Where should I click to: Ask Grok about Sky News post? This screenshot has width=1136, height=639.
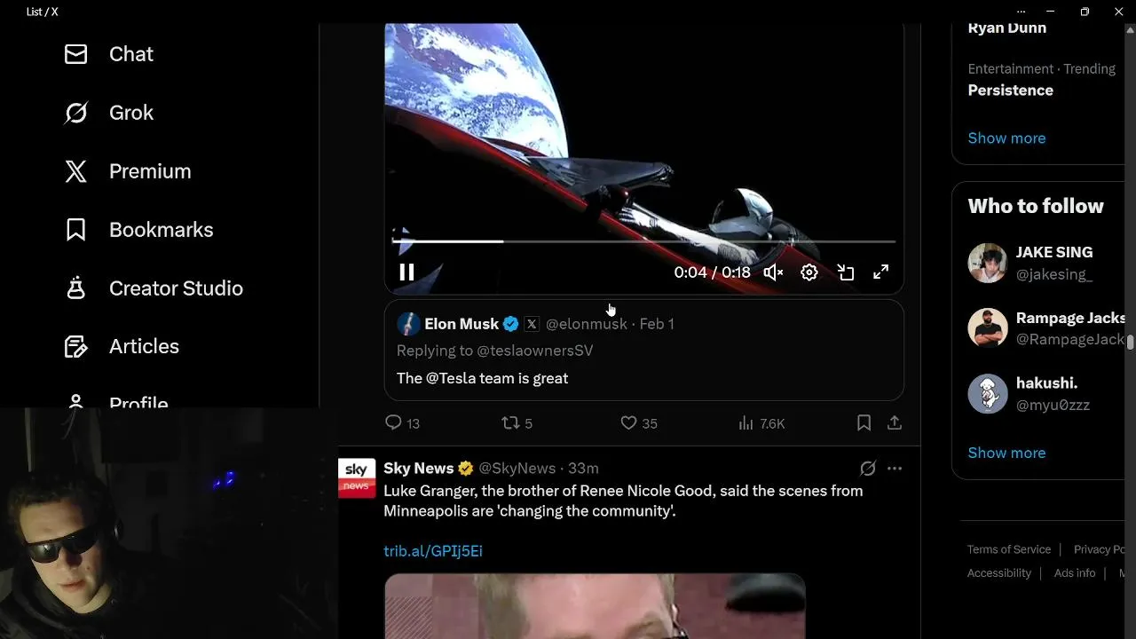click(x=868, y=468)
